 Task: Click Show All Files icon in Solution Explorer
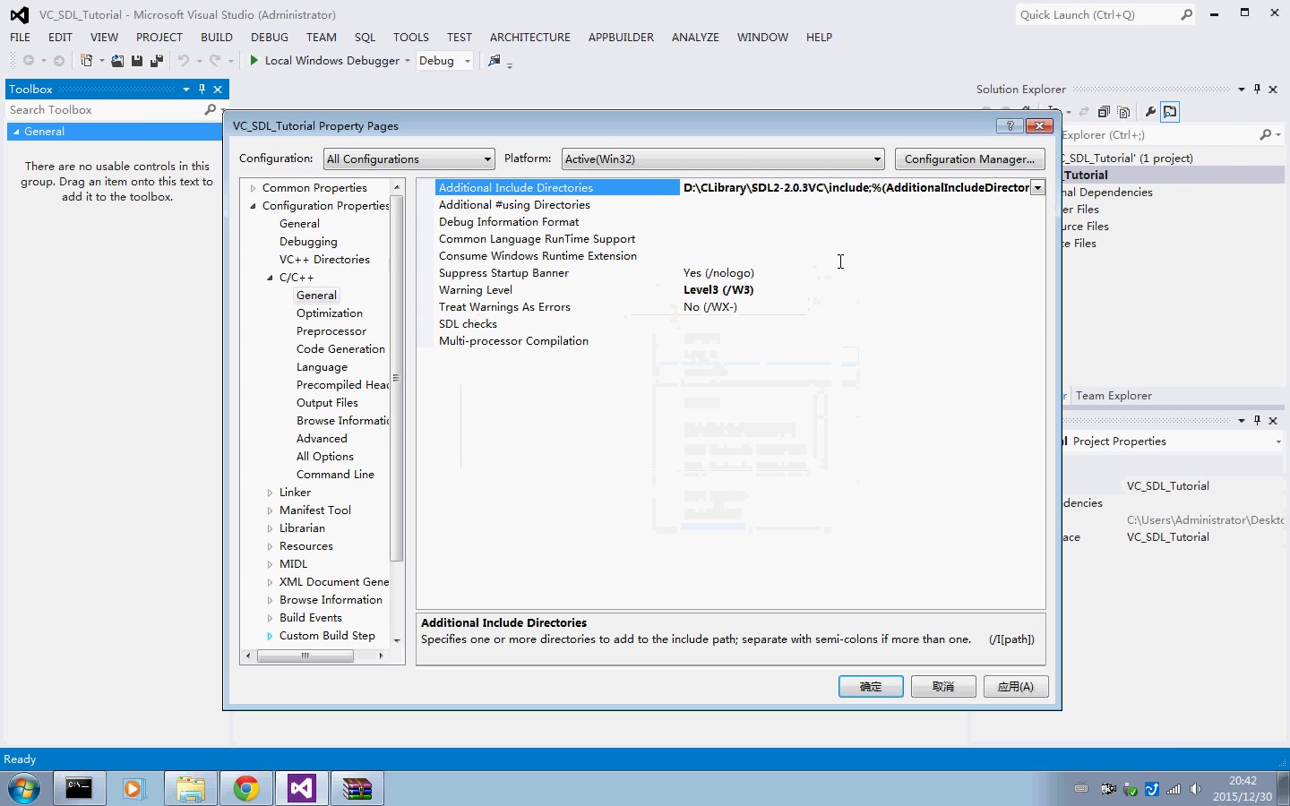pos(1124,112)
